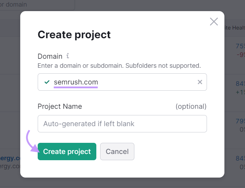Open the bold project link behind dialog
This screenshot has height=188, width=245.
pyautogui.click(x=10, y=158)
